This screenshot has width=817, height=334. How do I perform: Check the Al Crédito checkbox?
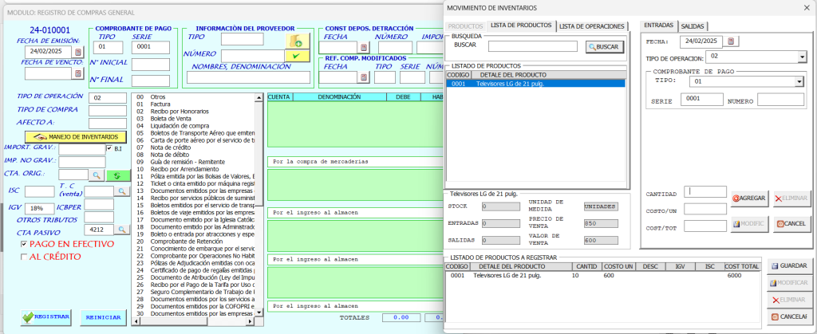[23, 257]
